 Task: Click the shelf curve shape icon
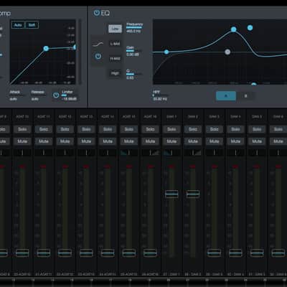click(98, 44)
